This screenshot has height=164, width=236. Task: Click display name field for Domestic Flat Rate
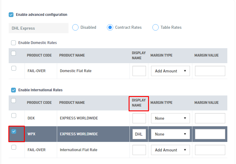[139, 71]
